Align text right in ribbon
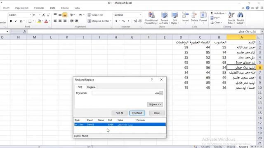Viewport: 264px width, 148px height. tap(65, 21)
